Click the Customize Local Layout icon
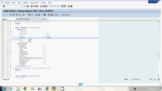The width and height of the screenshot is (162, 91). point(71,6)
